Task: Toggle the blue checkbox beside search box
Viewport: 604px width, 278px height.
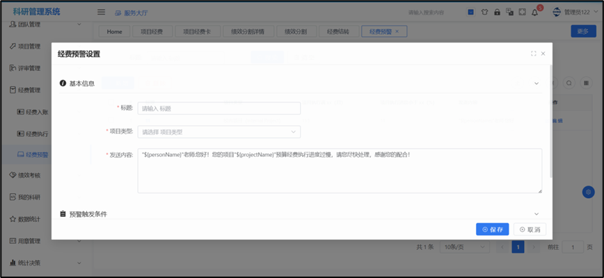Action: [470, 12]
